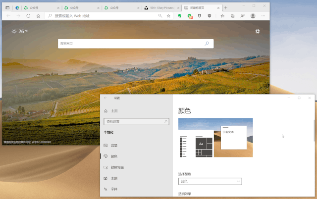Open the Edge profile avatar
The height and width of the screenshot is (199, 317).
tap(253, 16)
